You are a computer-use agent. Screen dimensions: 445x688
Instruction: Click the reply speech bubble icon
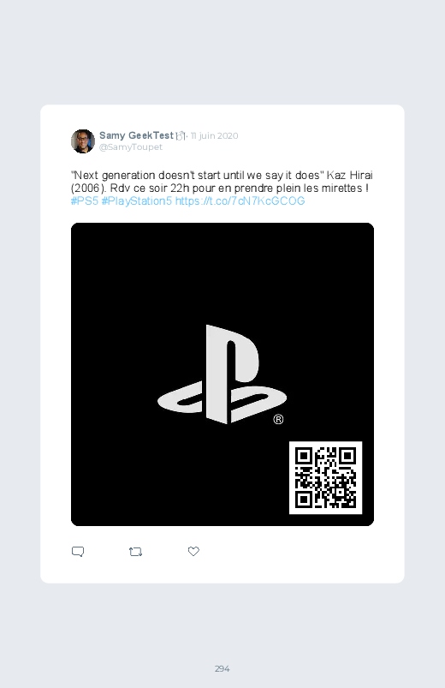(78, 552)
